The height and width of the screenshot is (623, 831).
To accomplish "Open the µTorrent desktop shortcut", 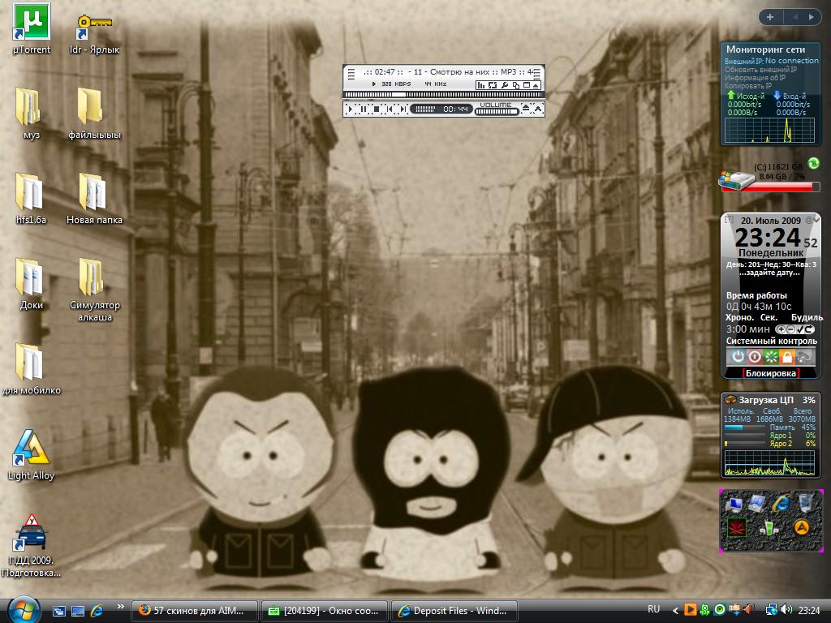I will point(32,28).
